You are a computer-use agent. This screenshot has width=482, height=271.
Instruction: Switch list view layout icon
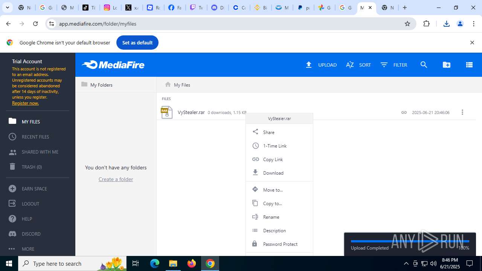[x=469, y=65]
